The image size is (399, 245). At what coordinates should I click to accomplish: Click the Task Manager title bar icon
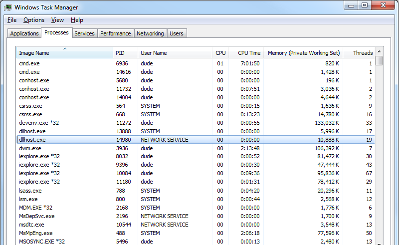tap(8, 7)
